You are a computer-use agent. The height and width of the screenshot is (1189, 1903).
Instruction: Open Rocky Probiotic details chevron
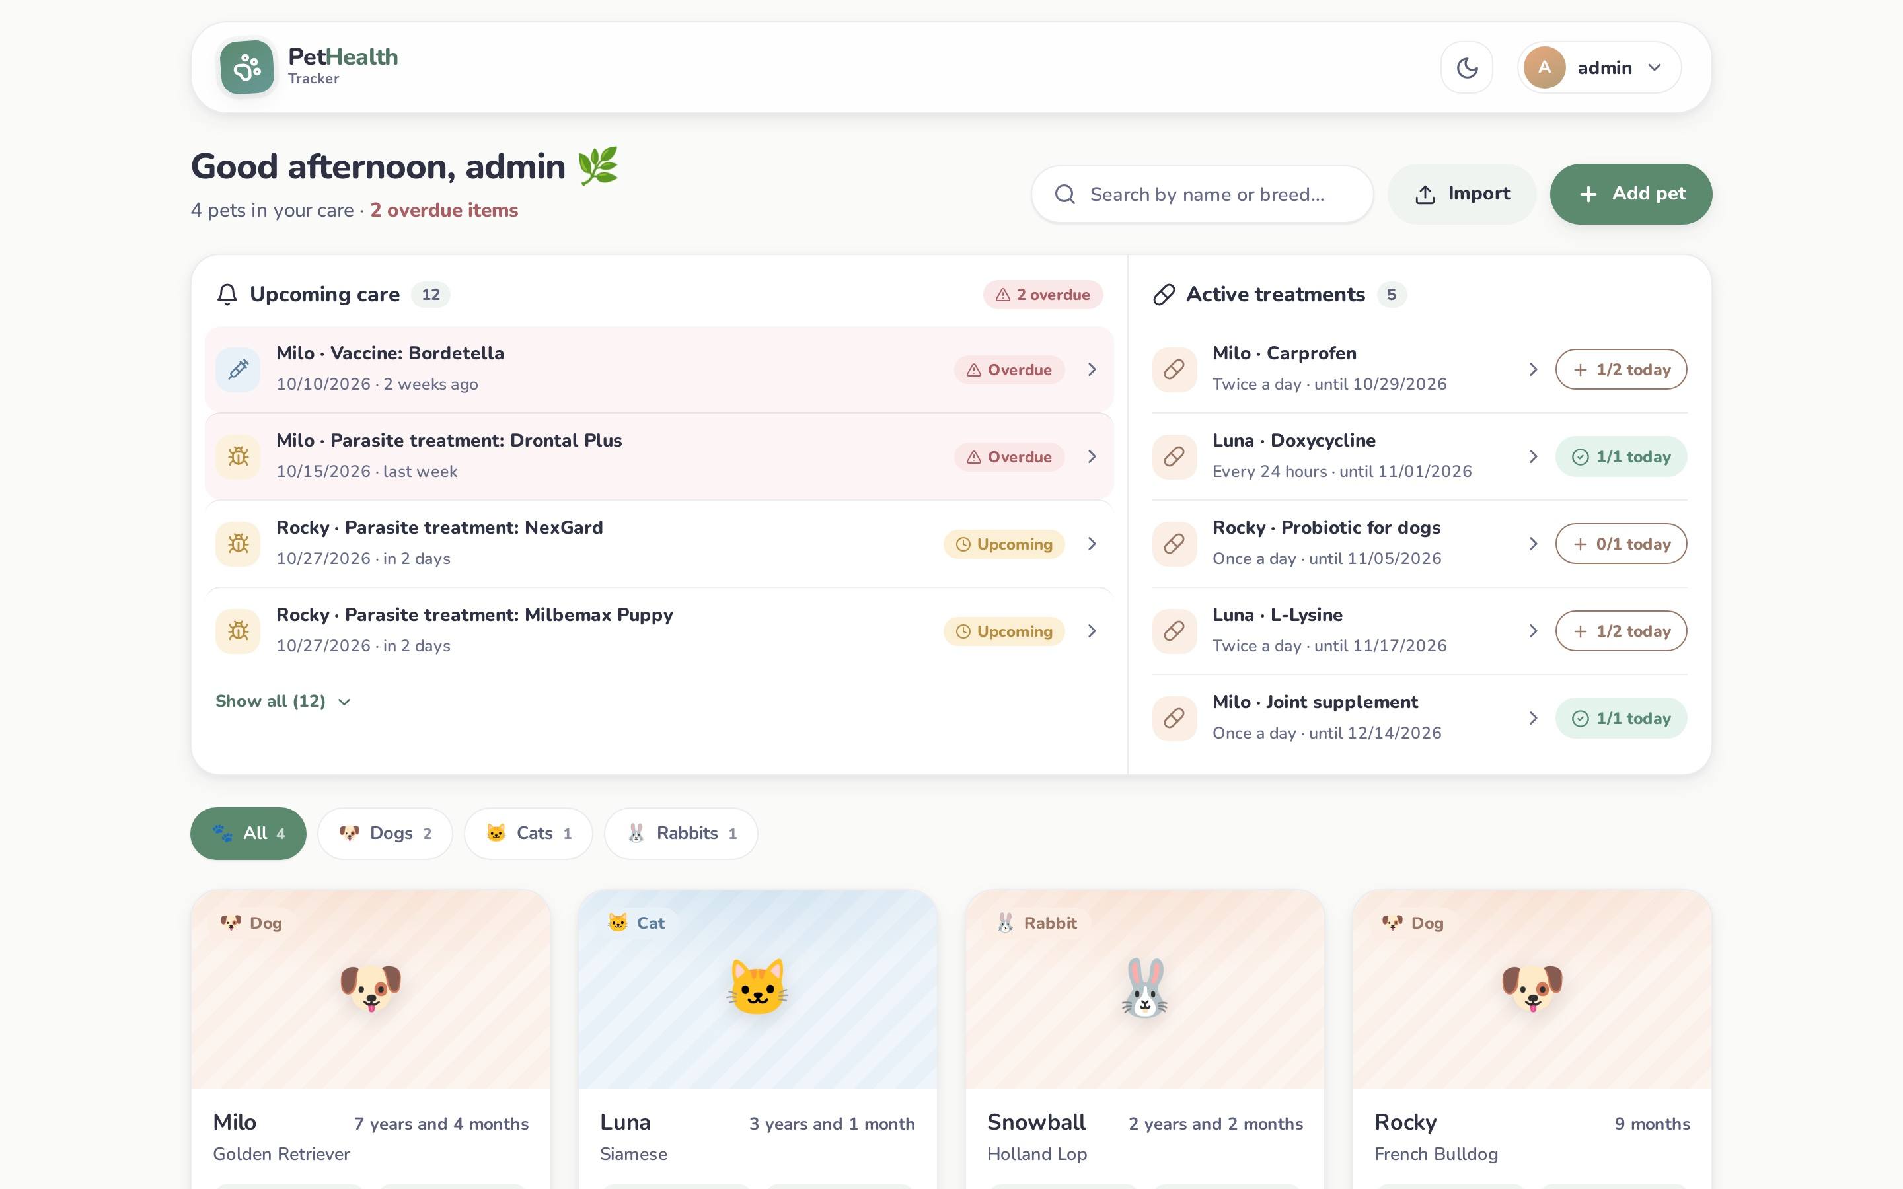point(1532,544)
